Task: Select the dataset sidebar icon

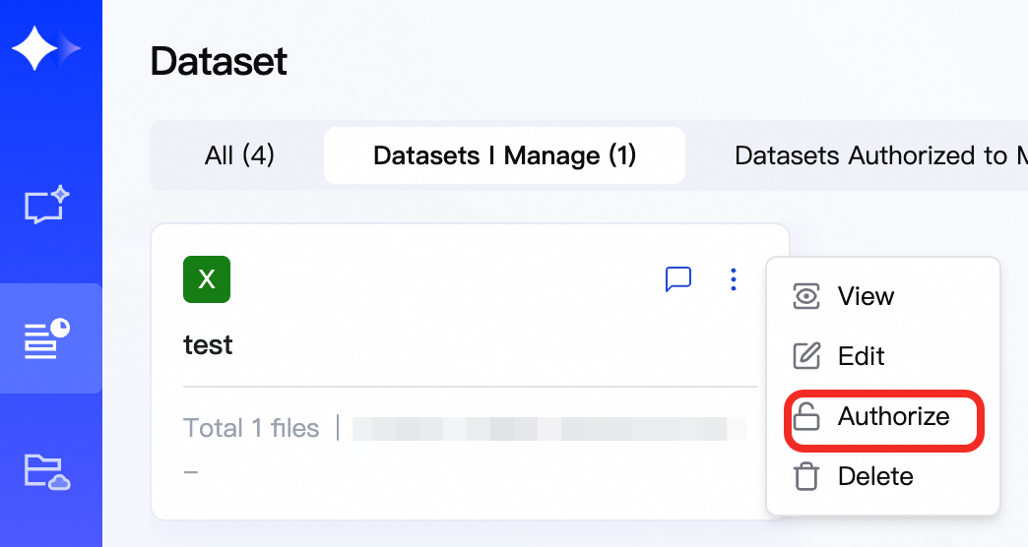Action: click(x=46, y=338)
